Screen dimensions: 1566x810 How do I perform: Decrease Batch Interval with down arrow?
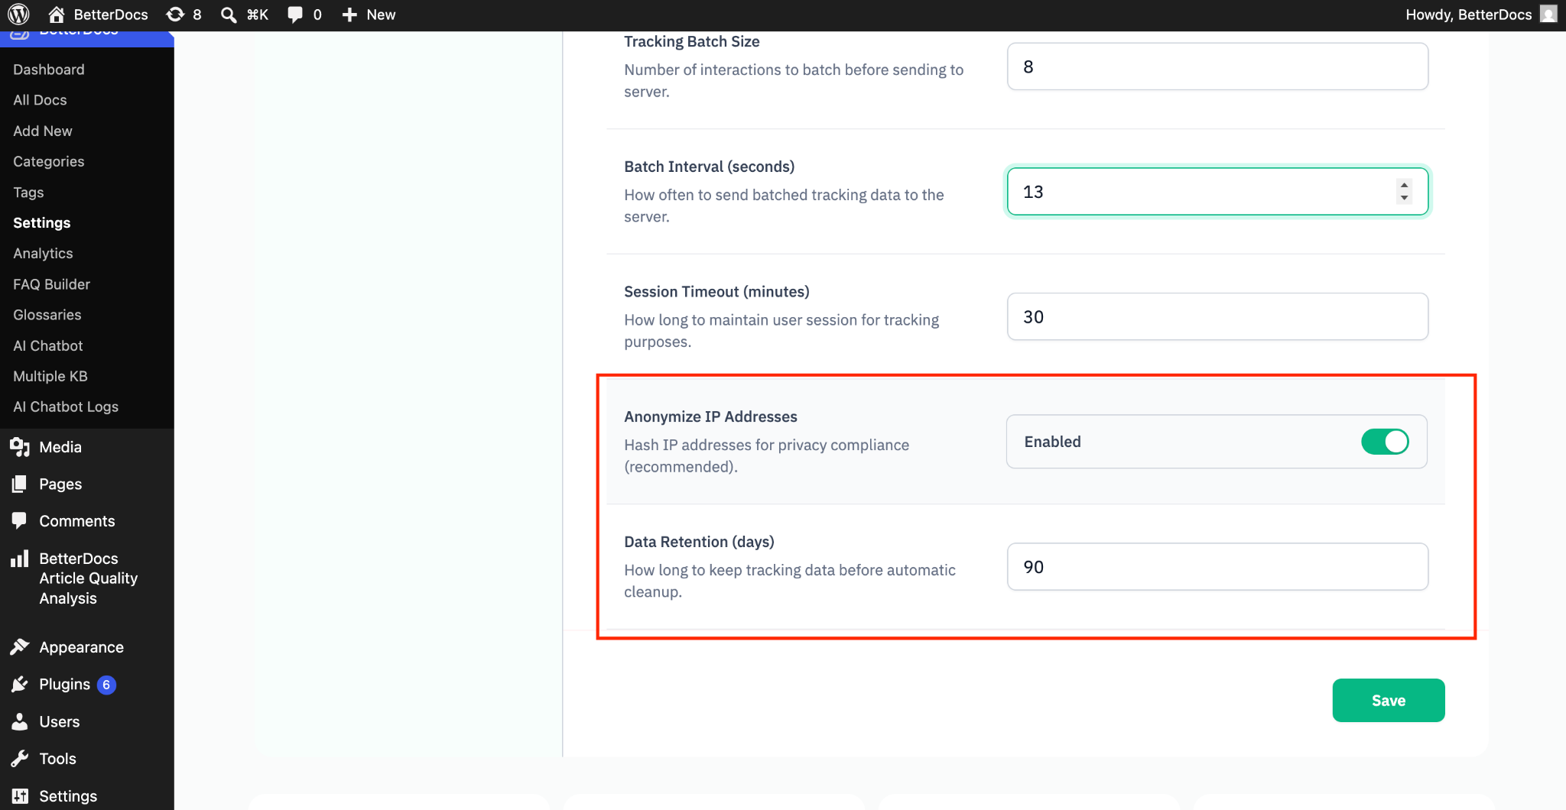(x=1404, y=198)
